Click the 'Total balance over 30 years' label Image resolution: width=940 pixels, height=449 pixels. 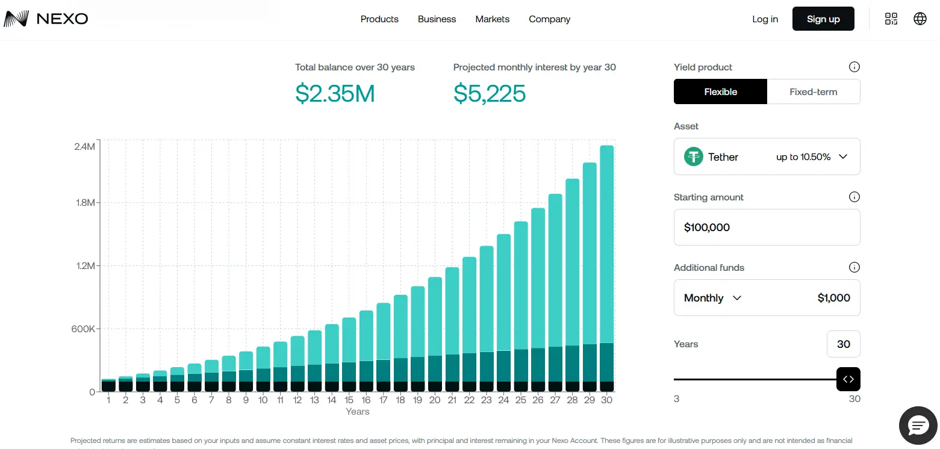(355, 67)
